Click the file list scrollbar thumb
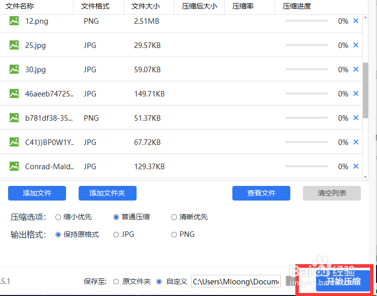Screen dimensions: 377x296 (x=365, y=90)
